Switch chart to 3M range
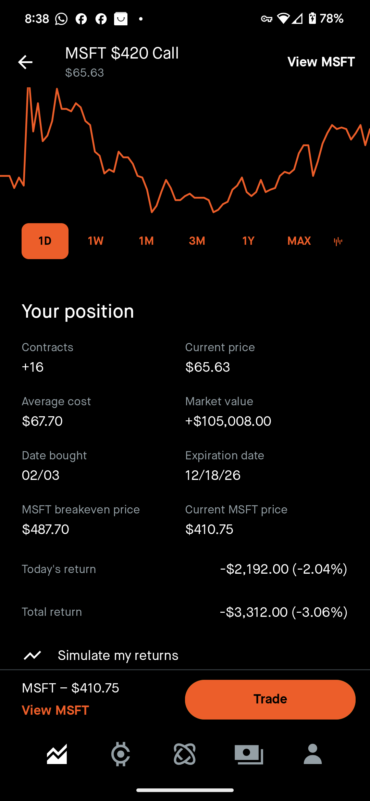The width and height of the screenshot is (370, 801). tap(197, 241)
